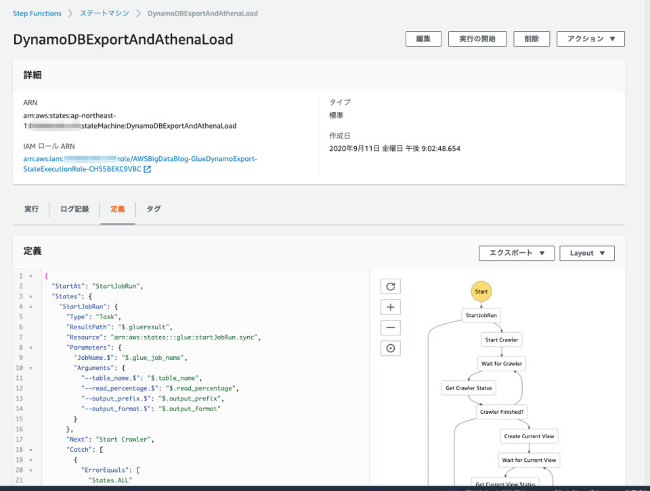
Task: Open the エクスポート dropdown
Action: coord(517,252)
